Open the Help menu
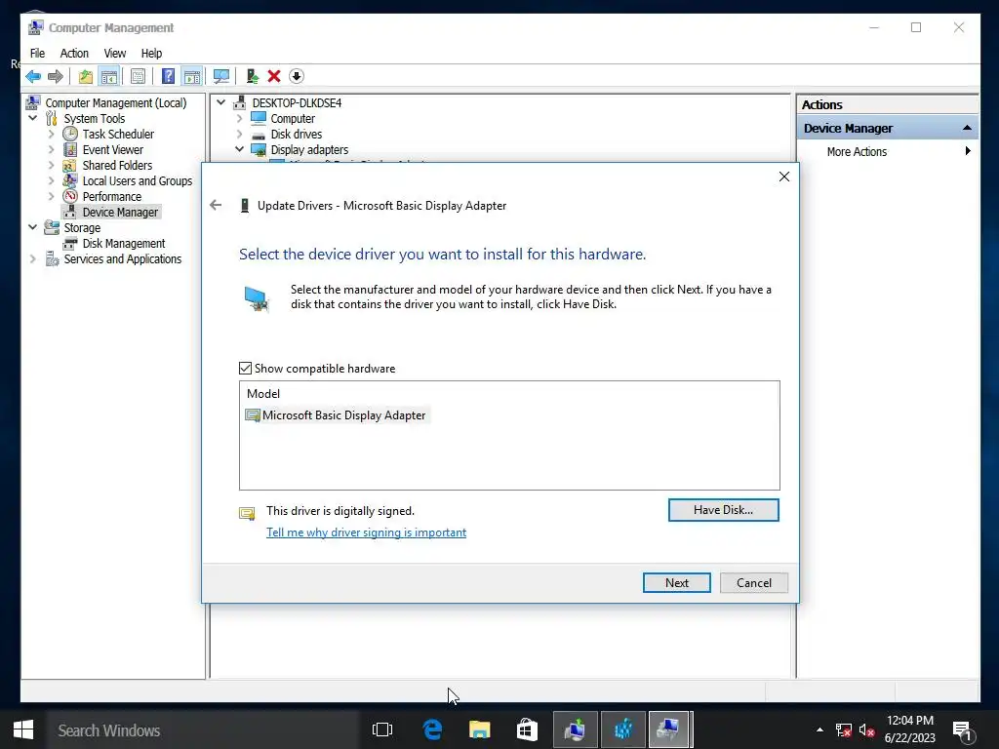This screenshot has width=999, height=749. 151,54
